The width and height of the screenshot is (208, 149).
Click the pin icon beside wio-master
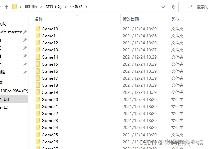click(x=25, y=32)
